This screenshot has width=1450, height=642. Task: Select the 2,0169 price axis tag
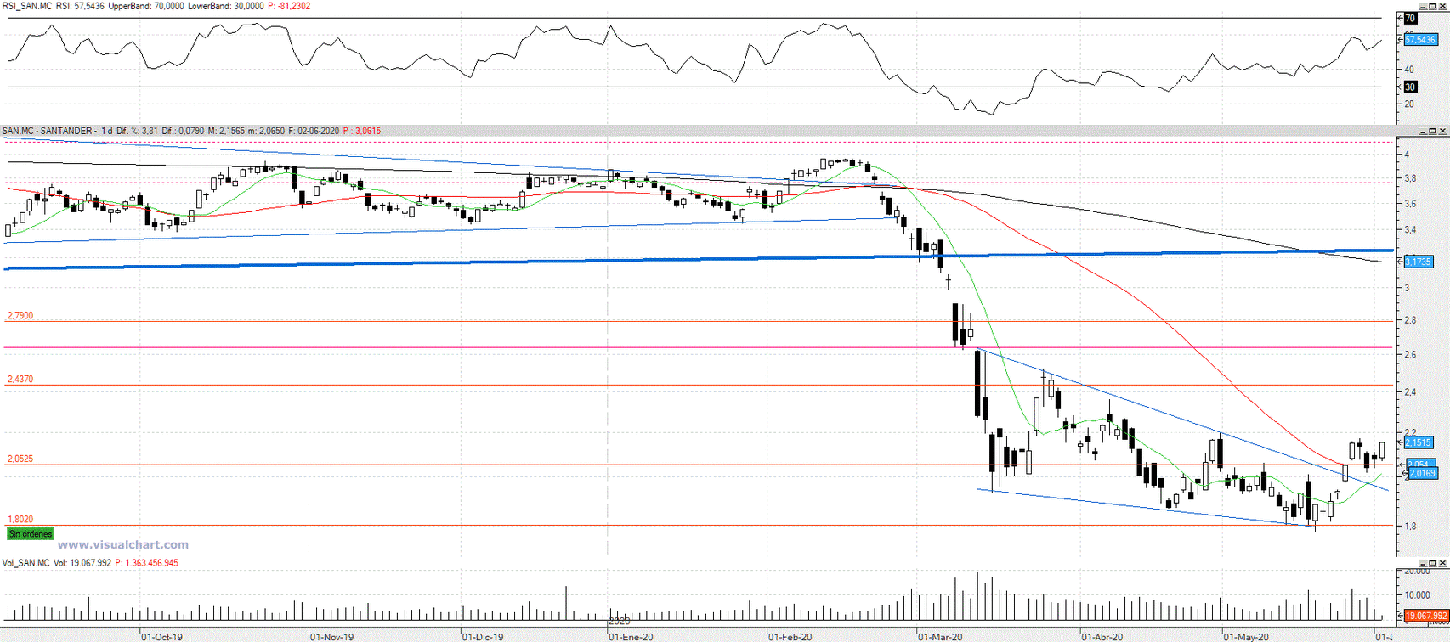tap(1422, 473)
